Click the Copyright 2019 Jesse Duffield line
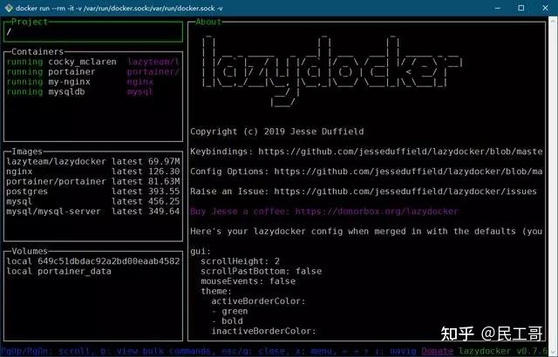This screenshot has height=357, width=558. 277,131
